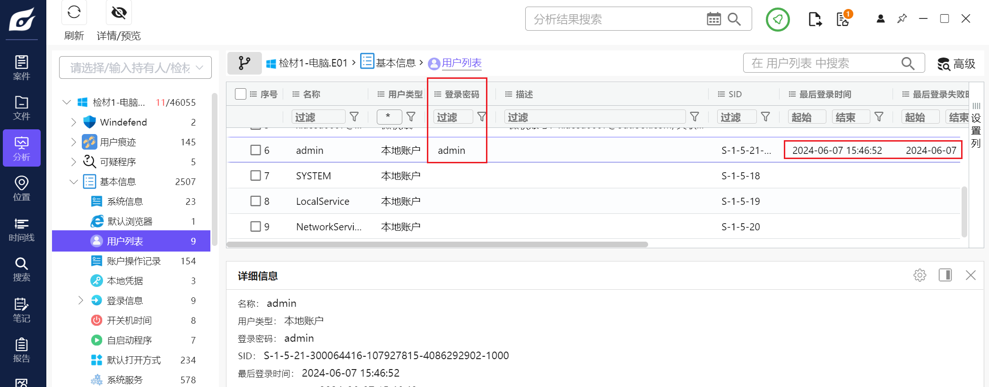Open the advanced search (高级) button
Image resolution: width=989 pixels, height=387 pixels.
(x=956, y=64)
